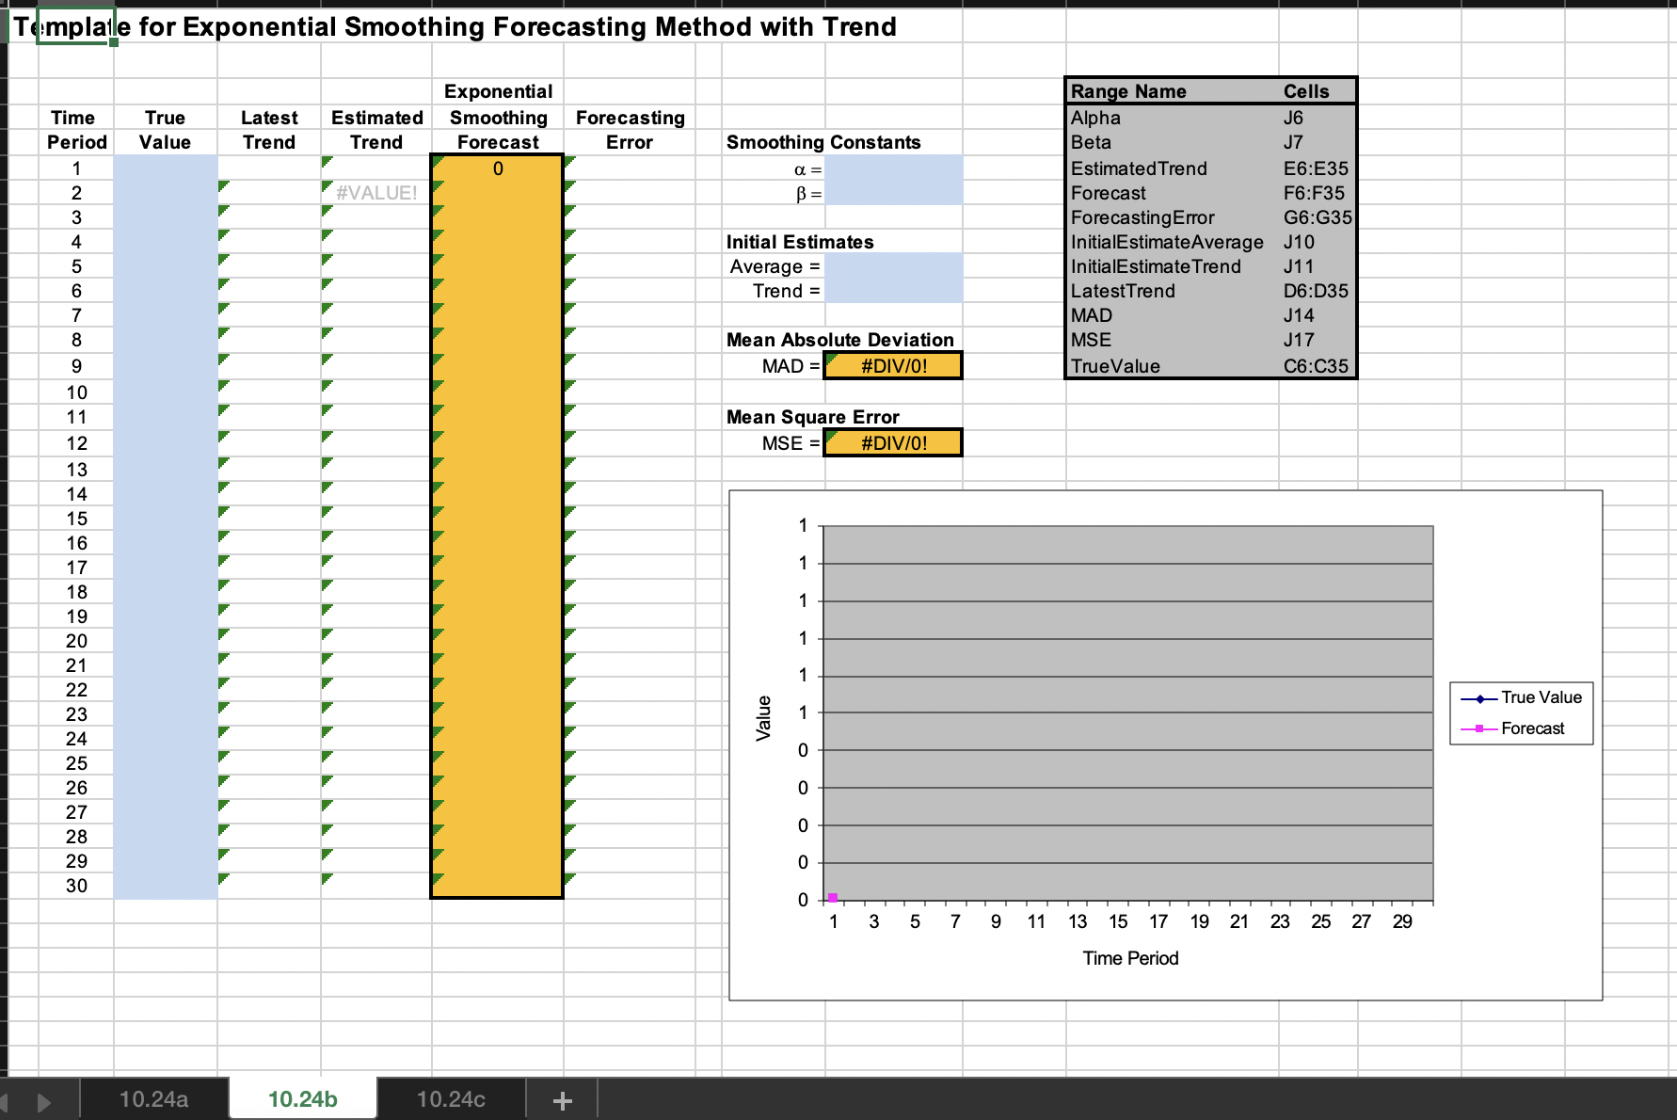This screenshot has height=1120, width=1677.
Task: Select the 'Beta' range name entry
Action: click(x=1091, y=142)
